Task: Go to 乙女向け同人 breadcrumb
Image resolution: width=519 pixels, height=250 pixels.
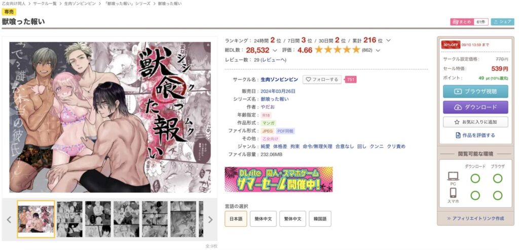Action: pos(14,4)
